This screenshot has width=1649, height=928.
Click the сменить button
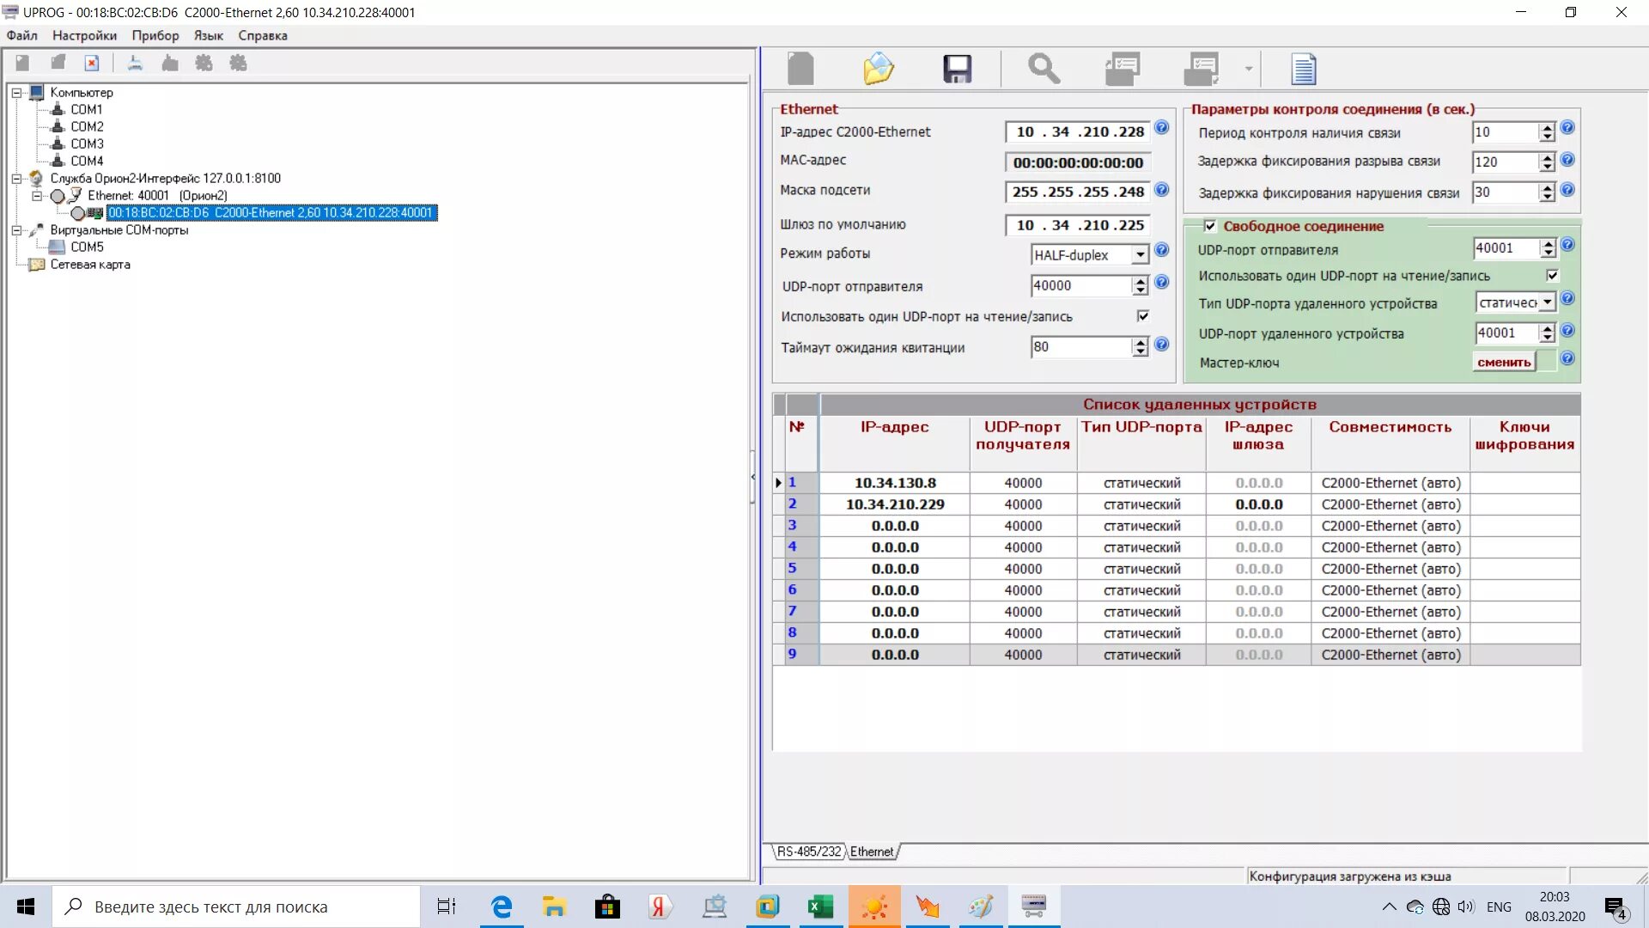1504,362
